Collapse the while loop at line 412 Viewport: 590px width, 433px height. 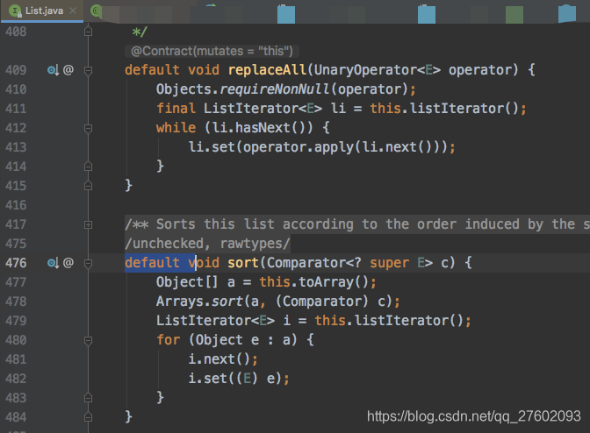click(88, 129)
